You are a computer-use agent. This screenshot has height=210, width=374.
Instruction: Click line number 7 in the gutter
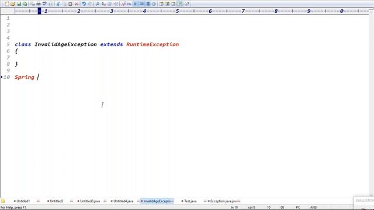pyautogui.click(x=8, y=57)
